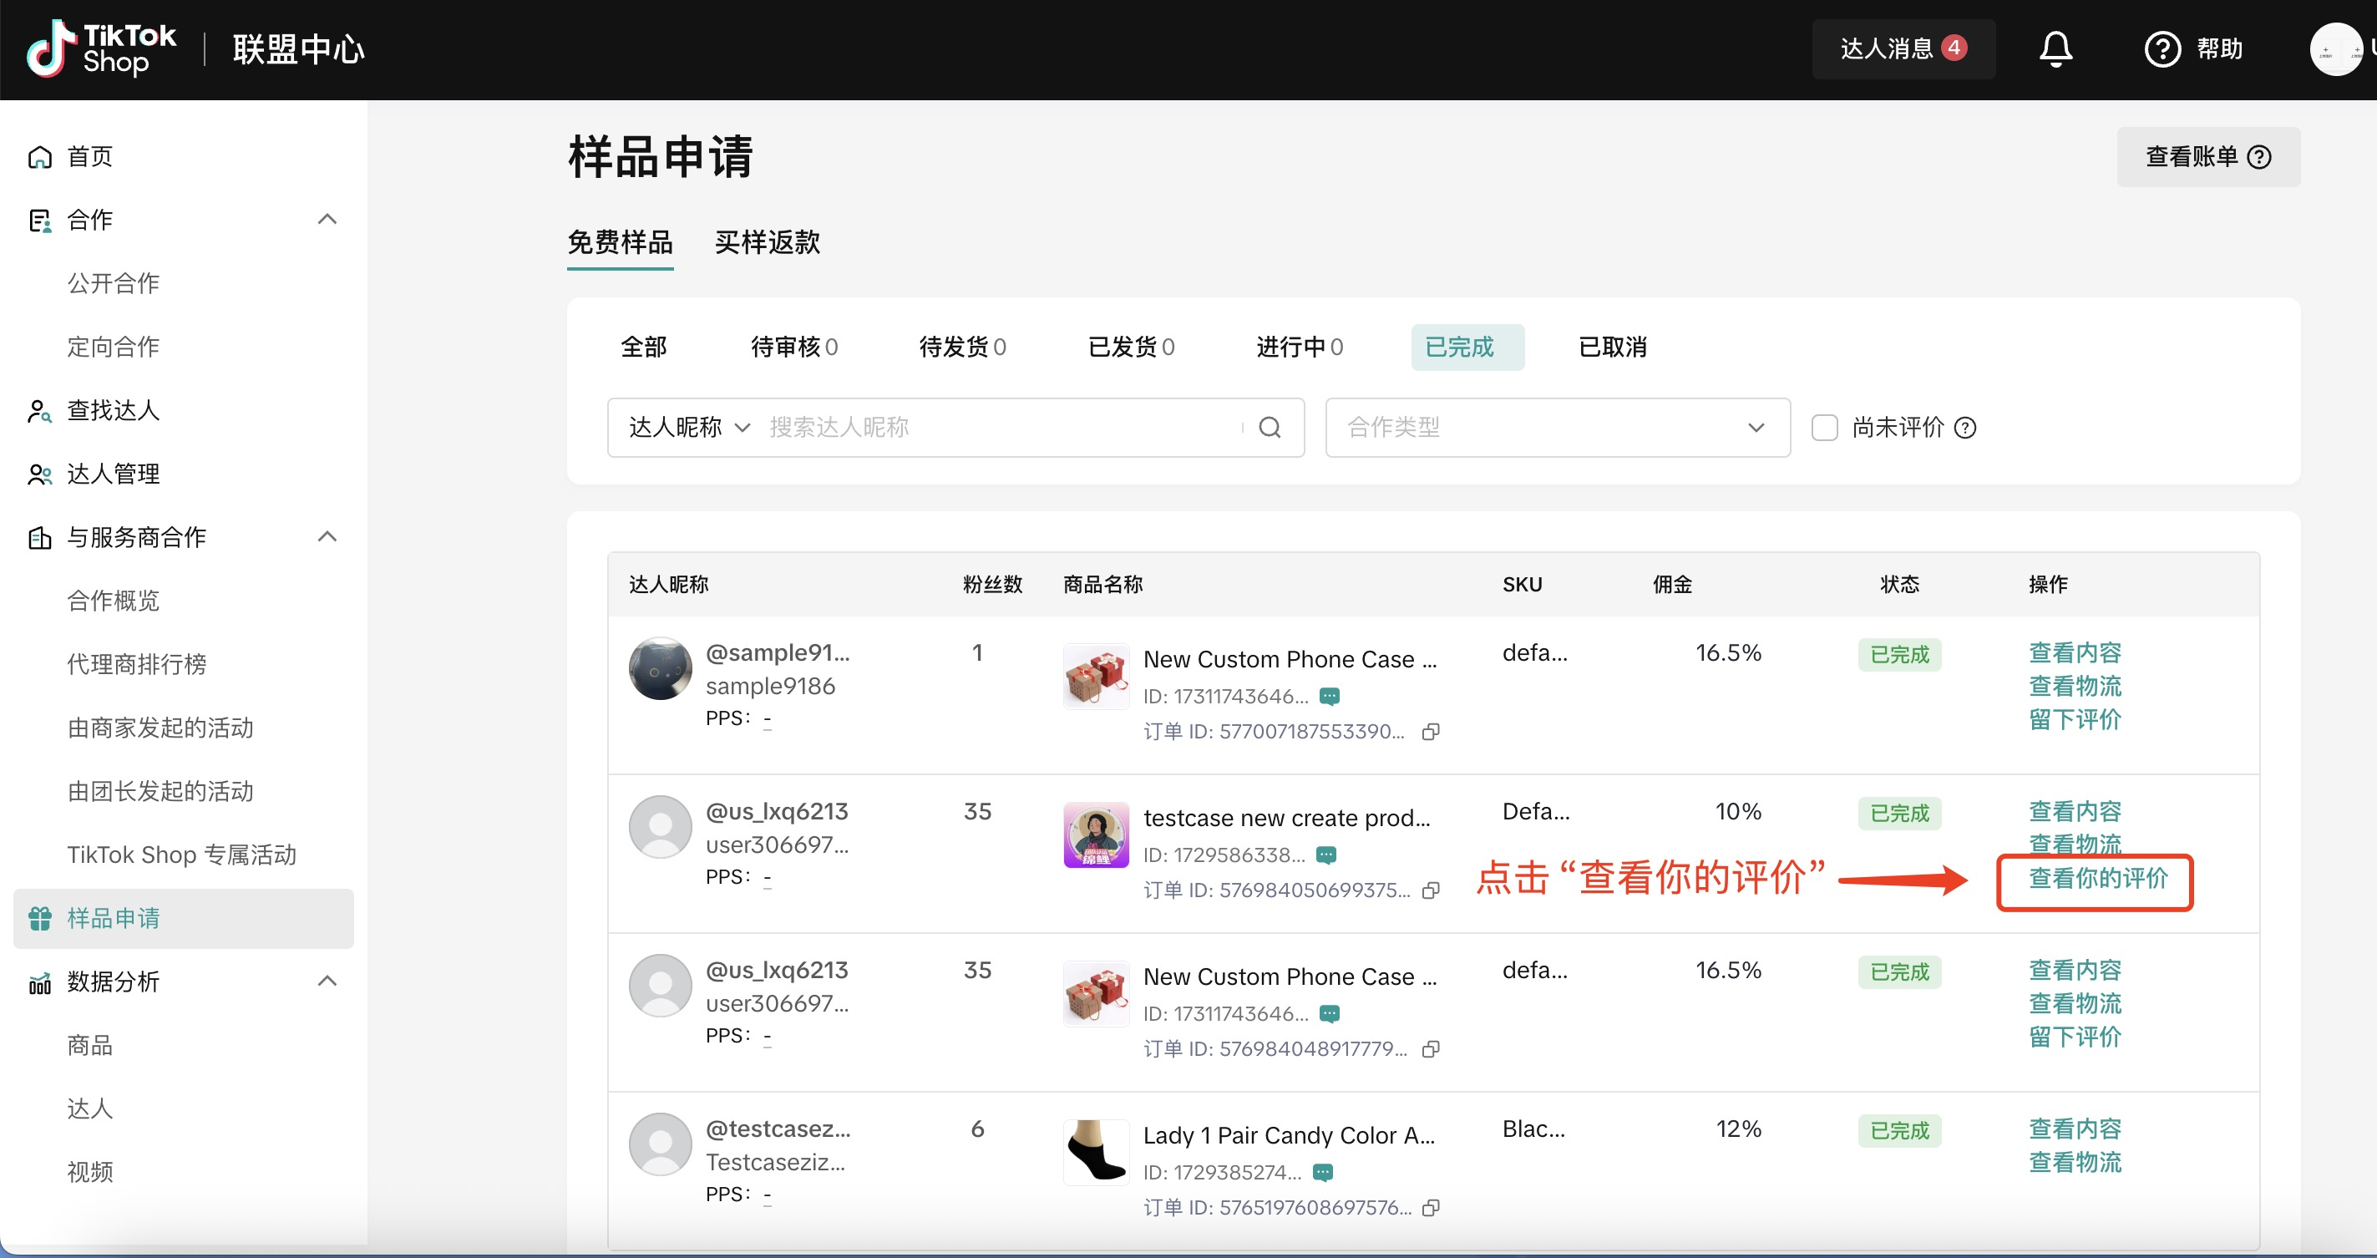Click the 查看账单 button
Viewport: 2377px width, 1258px height.
(x=2207, y=157)
